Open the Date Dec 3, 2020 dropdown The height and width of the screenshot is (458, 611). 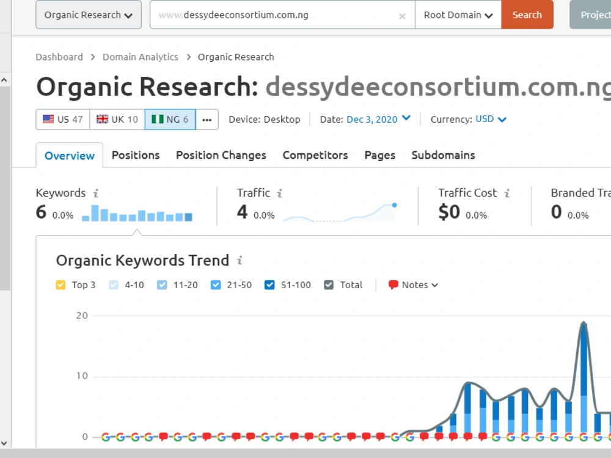point(378,119)
